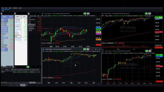This screenshot has height=92, width=164.
Task: Open gray interval-link dropdown on 2 min chart
Action: [88, 14]
